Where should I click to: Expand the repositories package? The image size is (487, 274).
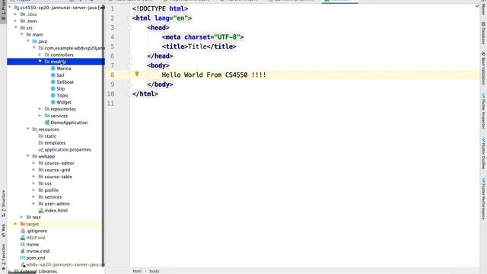[x=40, y=109]
